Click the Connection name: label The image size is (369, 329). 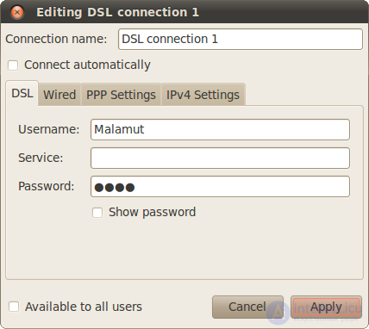point(56,39)
